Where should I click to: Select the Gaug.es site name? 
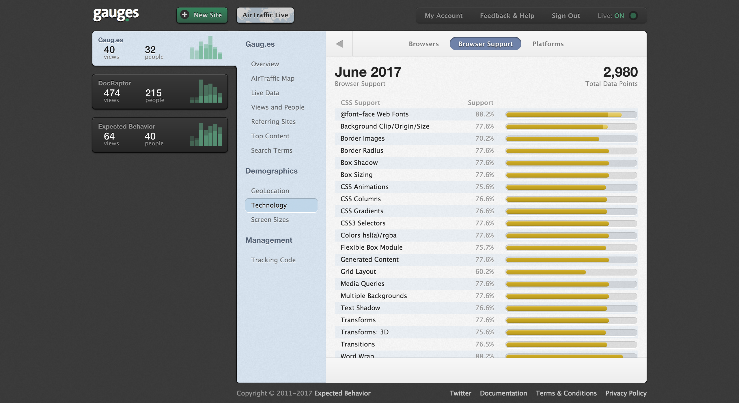pos(110,40)
